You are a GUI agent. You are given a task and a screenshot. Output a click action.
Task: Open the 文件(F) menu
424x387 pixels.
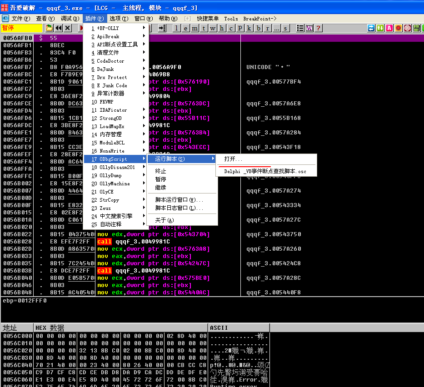coord(20,18)
